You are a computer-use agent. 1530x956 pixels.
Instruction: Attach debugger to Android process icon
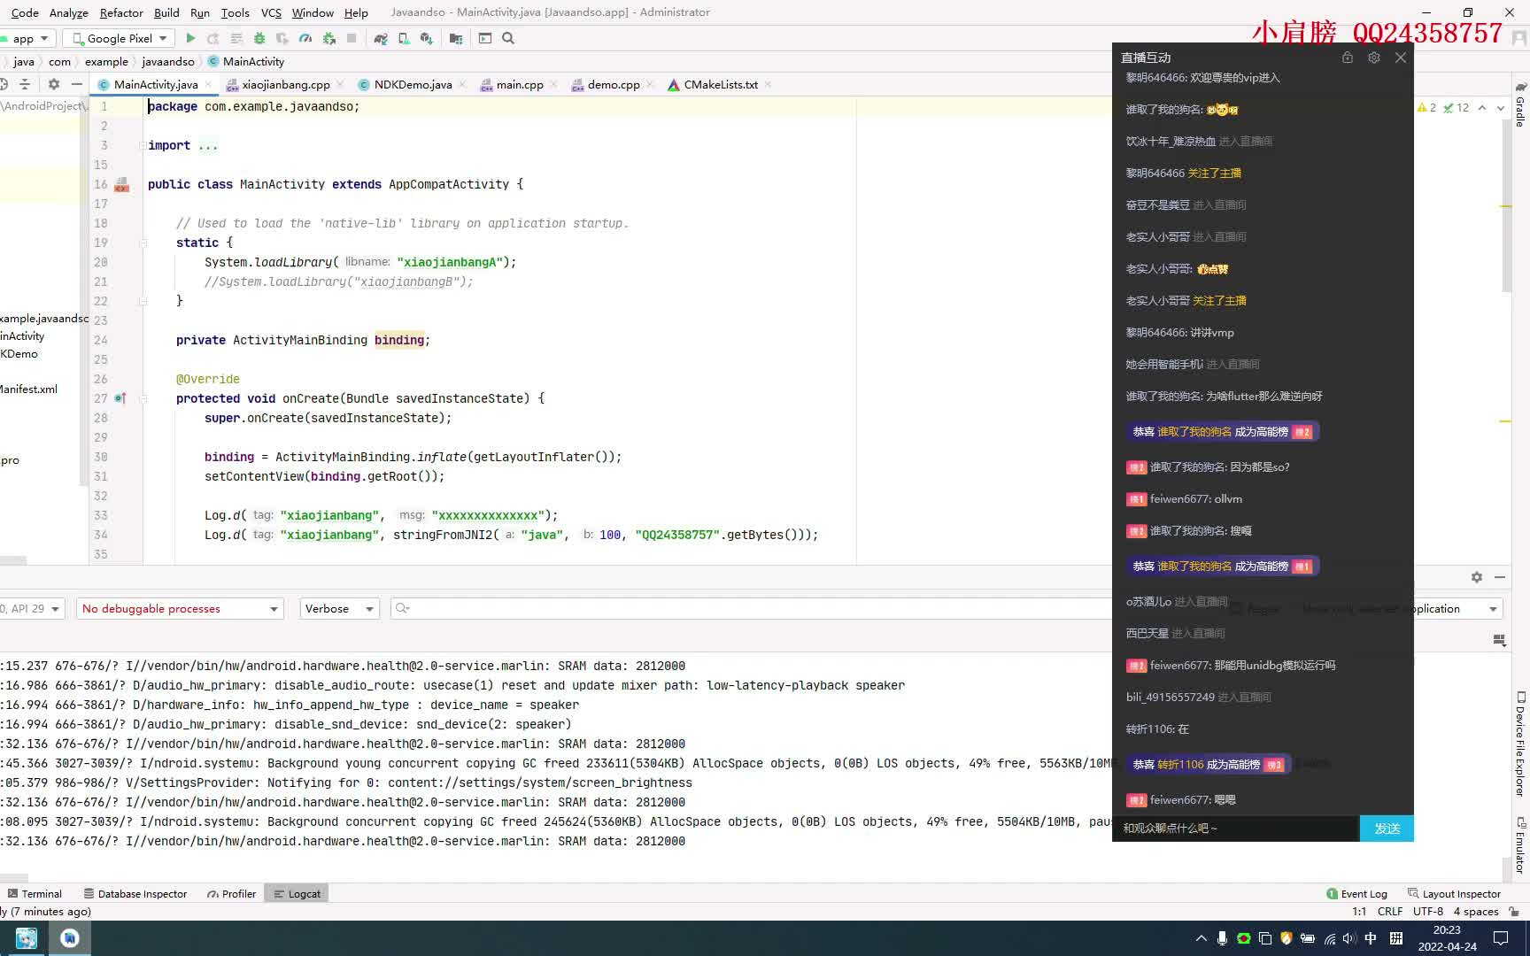click(329, 38)
